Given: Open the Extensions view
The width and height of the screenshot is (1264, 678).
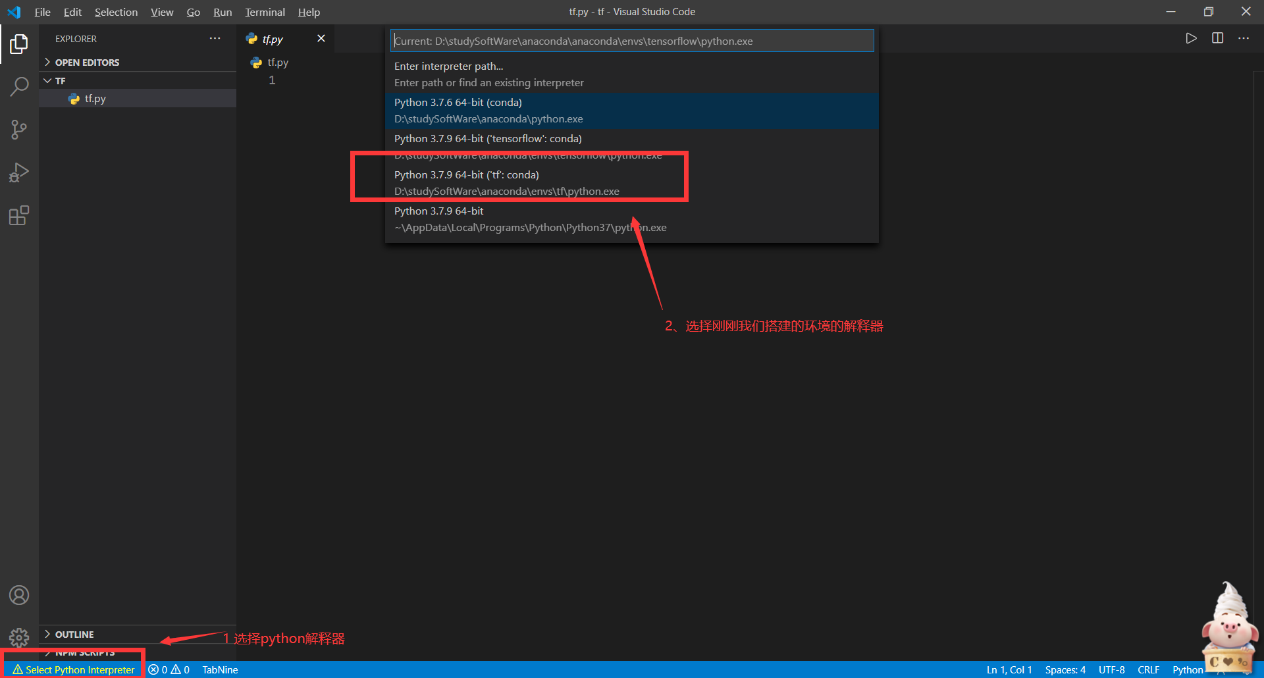Looking at the screenshot, I should [19, 215].
